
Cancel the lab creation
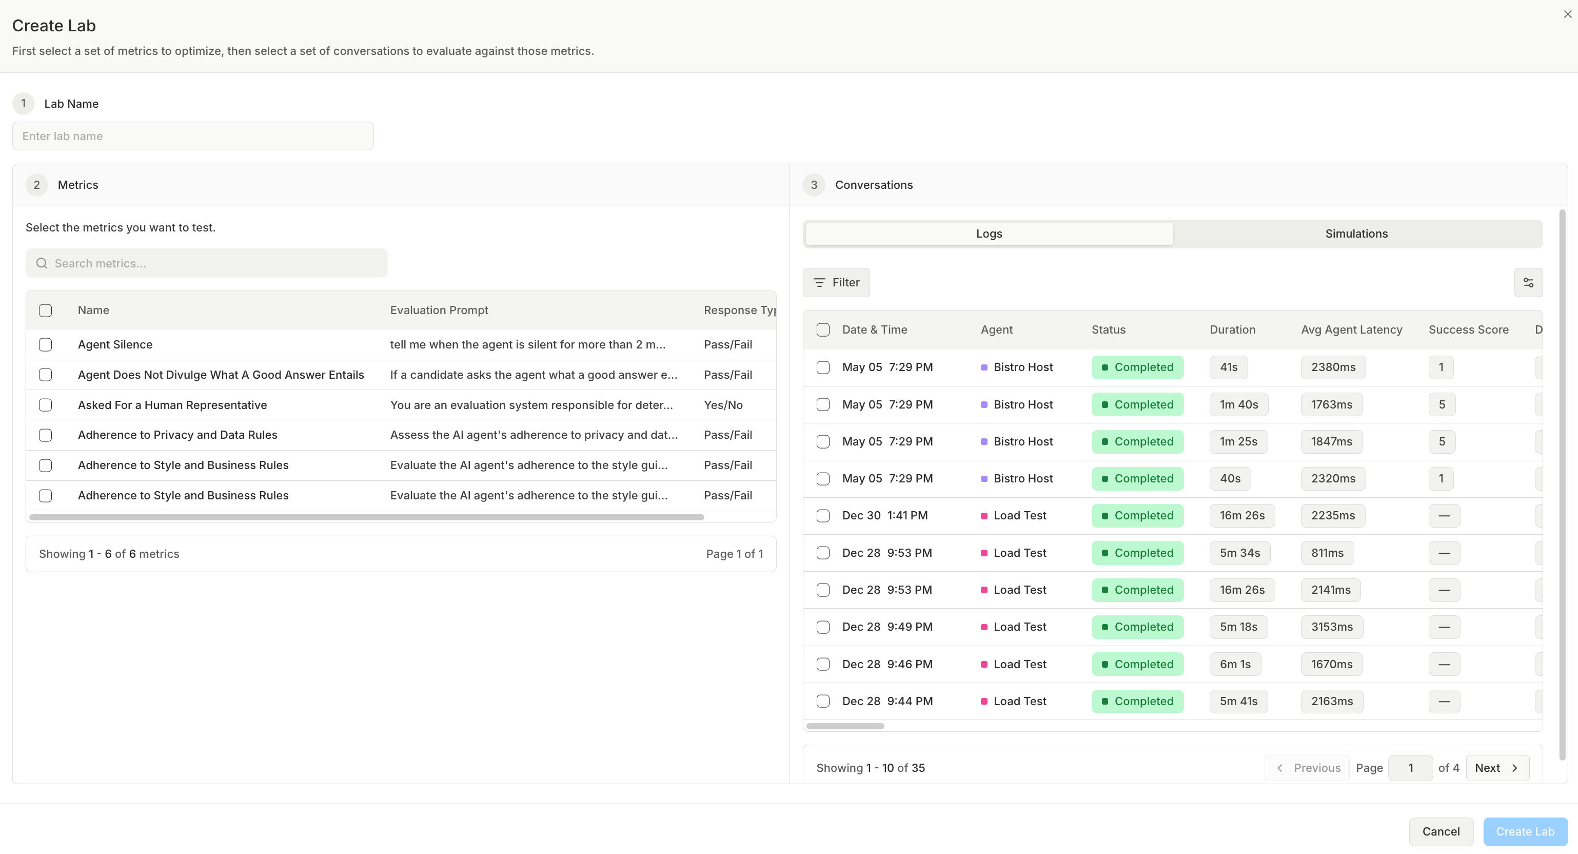pyautogui.click(x=1441, y=832)
